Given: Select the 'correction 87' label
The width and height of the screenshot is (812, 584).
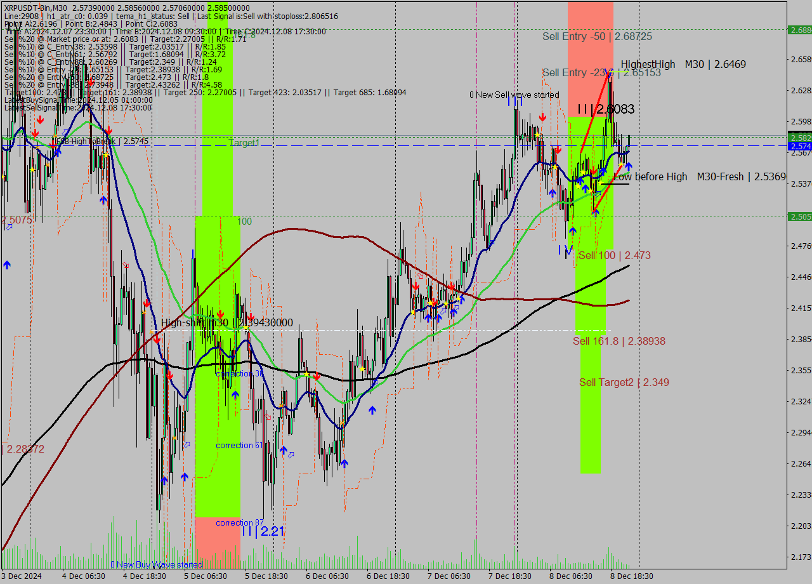Looking at the screenshot, I should [239, 523].
